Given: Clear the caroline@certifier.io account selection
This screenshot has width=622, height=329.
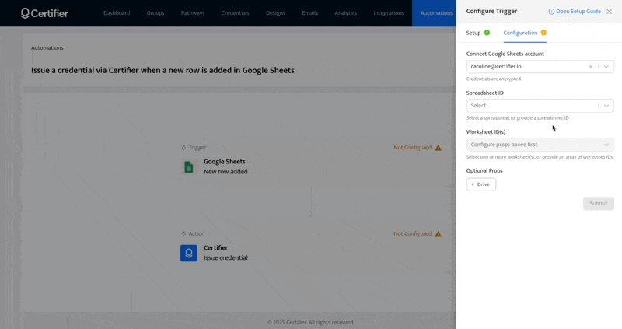Looking at the screenshot, I should [x=591, y=67].
